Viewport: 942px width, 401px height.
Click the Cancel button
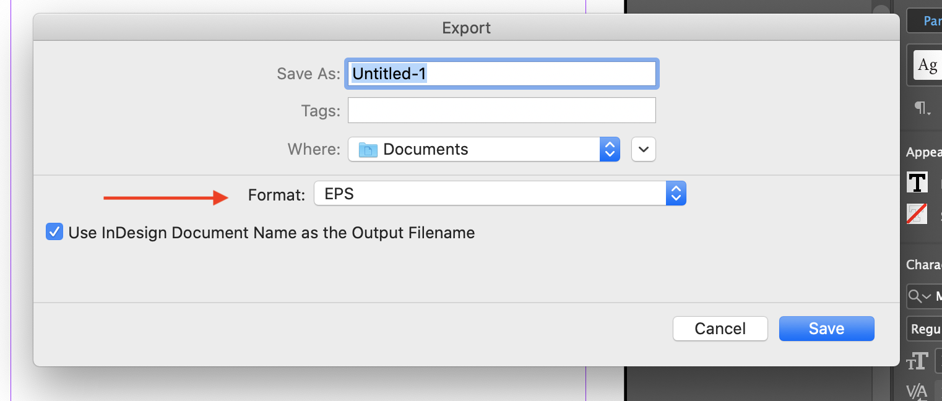[x=720, y=329]
